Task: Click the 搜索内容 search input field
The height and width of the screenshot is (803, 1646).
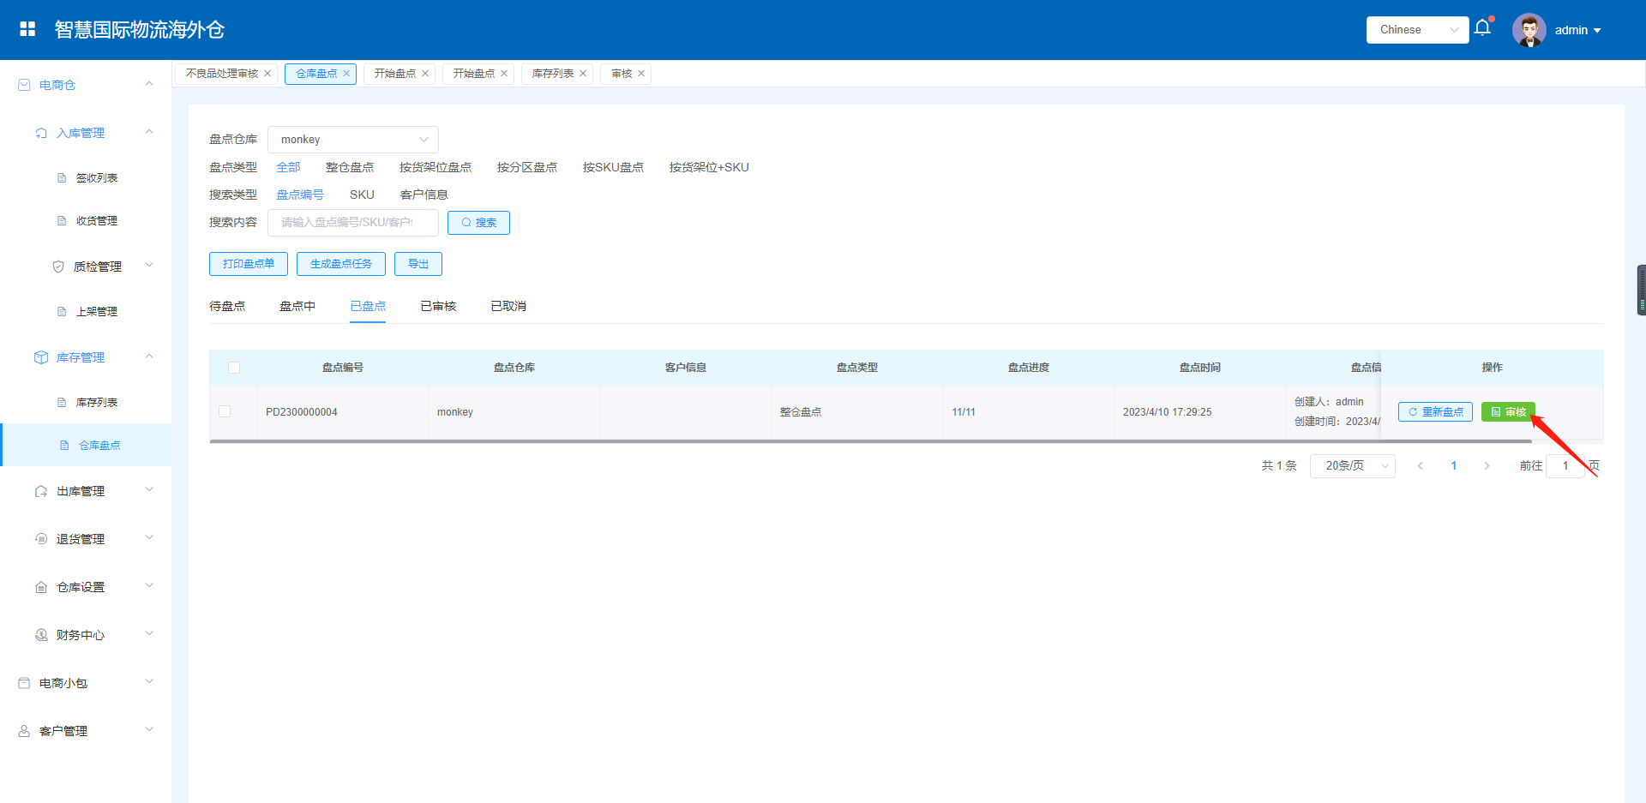Action: tap(352, 223)
